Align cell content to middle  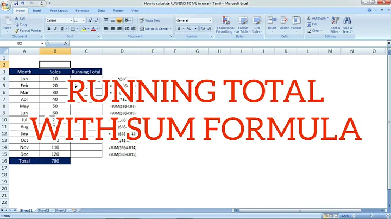[113, 21]
